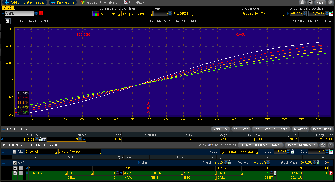Viewport: 335px width, 182px height.
Task: Switch to the Probability Analysis tab
Action: pyautogui.click(x=99, y=2)
